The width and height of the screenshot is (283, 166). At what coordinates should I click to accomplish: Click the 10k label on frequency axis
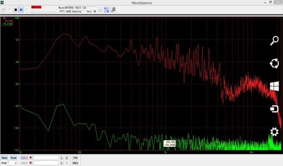251,152
